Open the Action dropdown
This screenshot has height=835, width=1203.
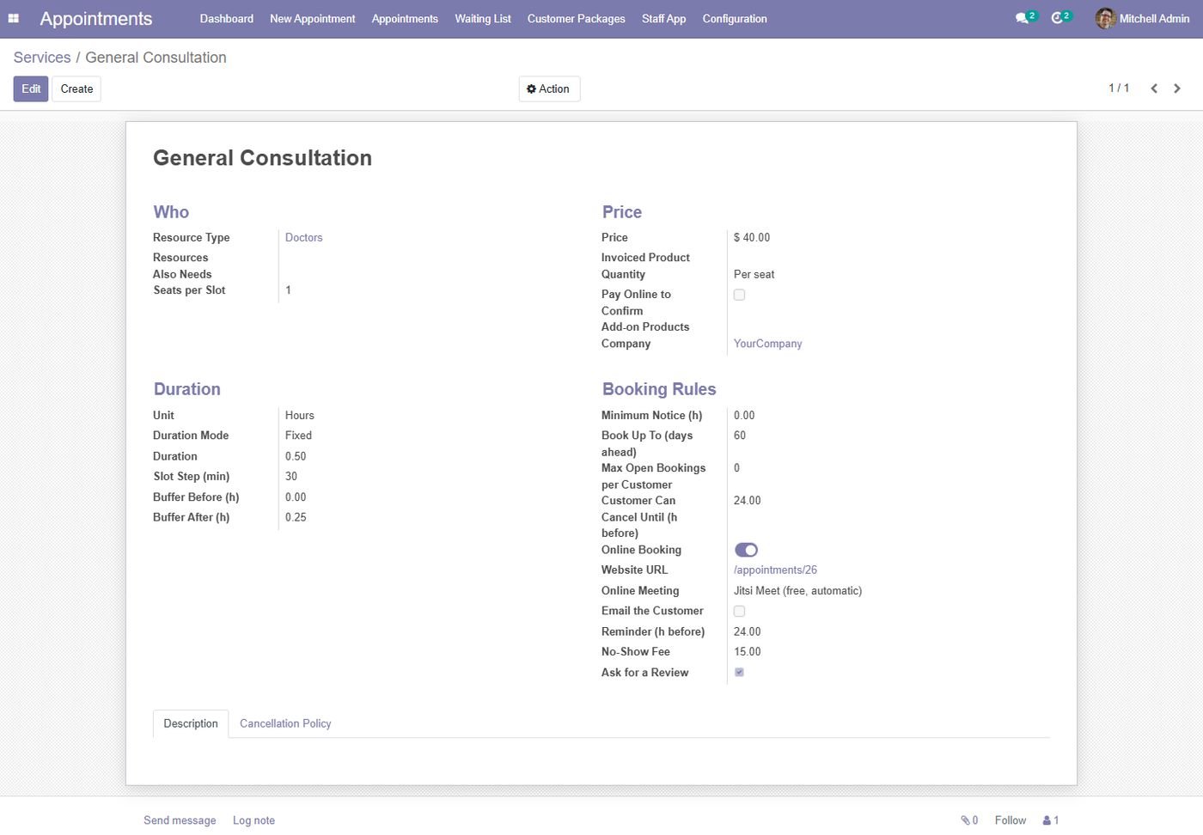549,89
